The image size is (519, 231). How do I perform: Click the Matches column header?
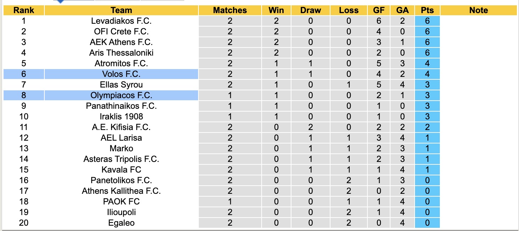230,10
